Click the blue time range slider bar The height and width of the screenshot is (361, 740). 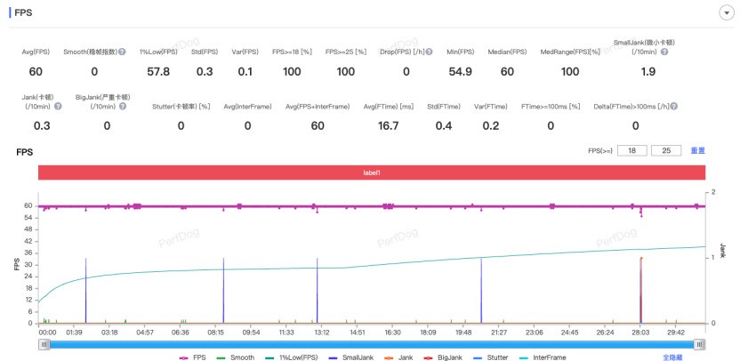point(372,344)
